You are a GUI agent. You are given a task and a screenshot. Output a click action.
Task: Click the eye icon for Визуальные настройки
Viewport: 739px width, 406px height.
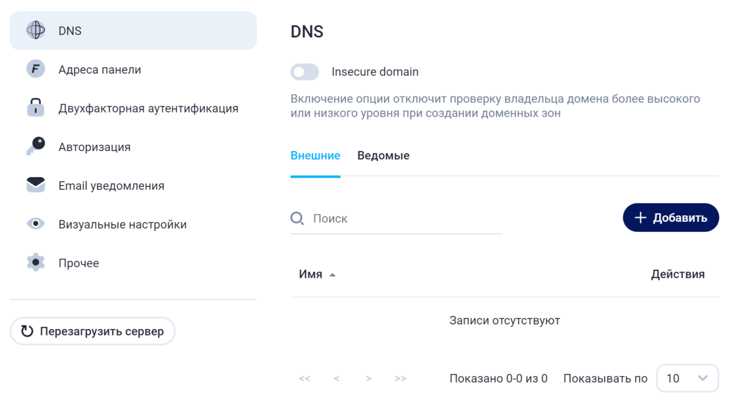click(36, 224)
